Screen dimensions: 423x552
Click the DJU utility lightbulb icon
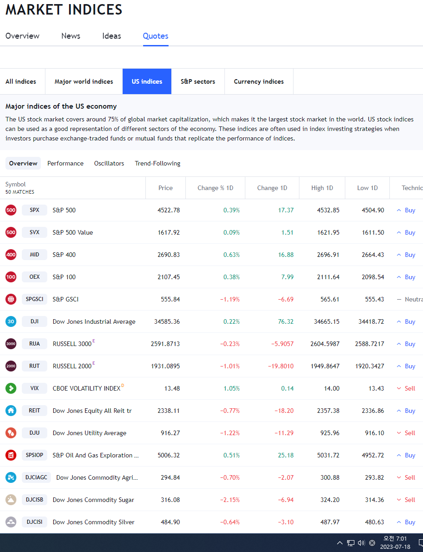(11, 433)
